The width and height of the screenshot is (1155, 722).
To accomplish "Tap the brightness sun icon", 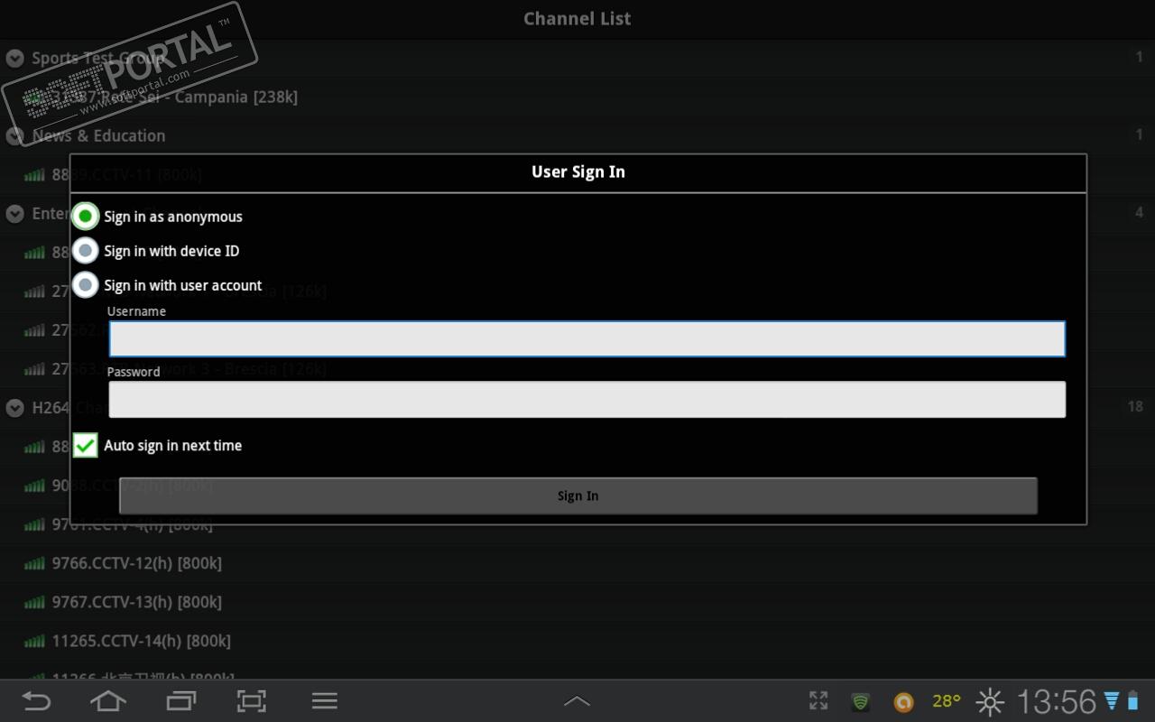I will [x=991, y=701].
